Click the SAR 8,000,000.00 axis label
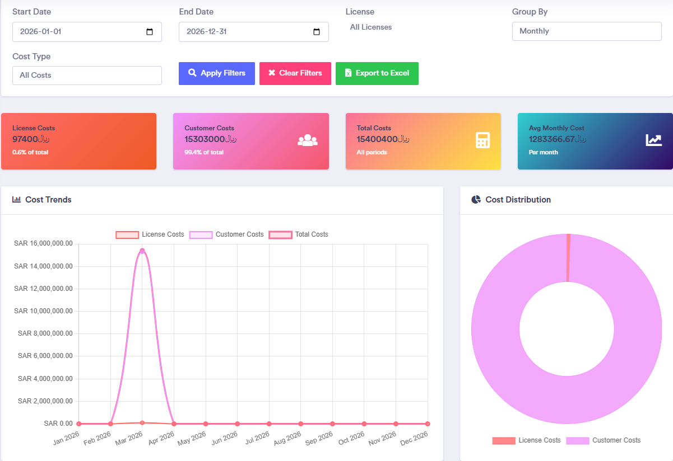The height and width of the screenshot is (461, 673). point(45,333)
